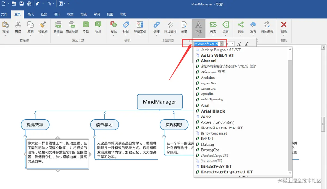The width and height of the screenshot is (327, 189).
Task: Click the 关系 (Relationship) icon
Action: [213, 25]
